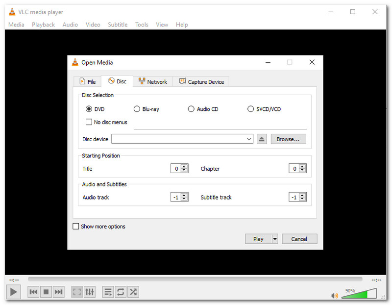Viewport: 392px width, 305px height.
Task: Toggle fullscreen video mode icon
Action: click(x=77, y=292)
